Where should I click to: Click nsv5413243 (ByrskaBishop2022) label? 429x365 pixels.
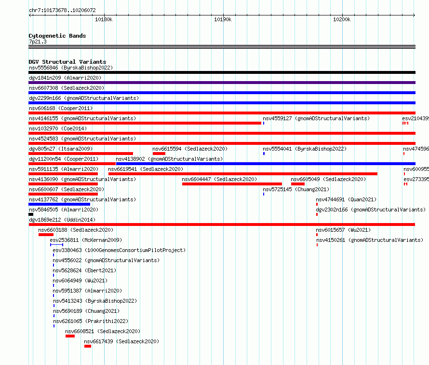(95, 301)
